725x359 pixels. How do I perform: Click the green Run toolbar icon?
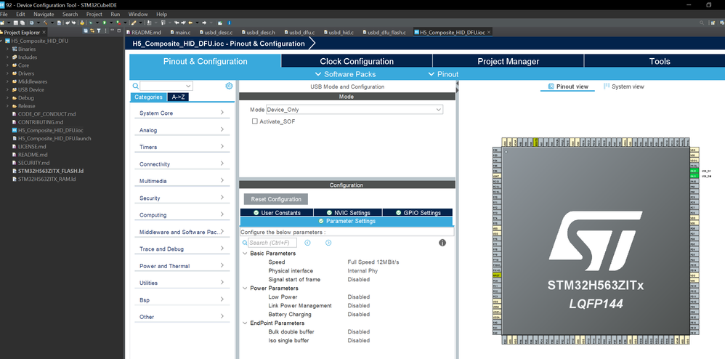[105, 23]
